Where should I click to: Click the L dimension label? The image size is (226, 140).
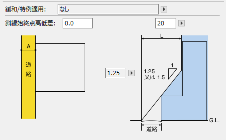coord(161,36)
